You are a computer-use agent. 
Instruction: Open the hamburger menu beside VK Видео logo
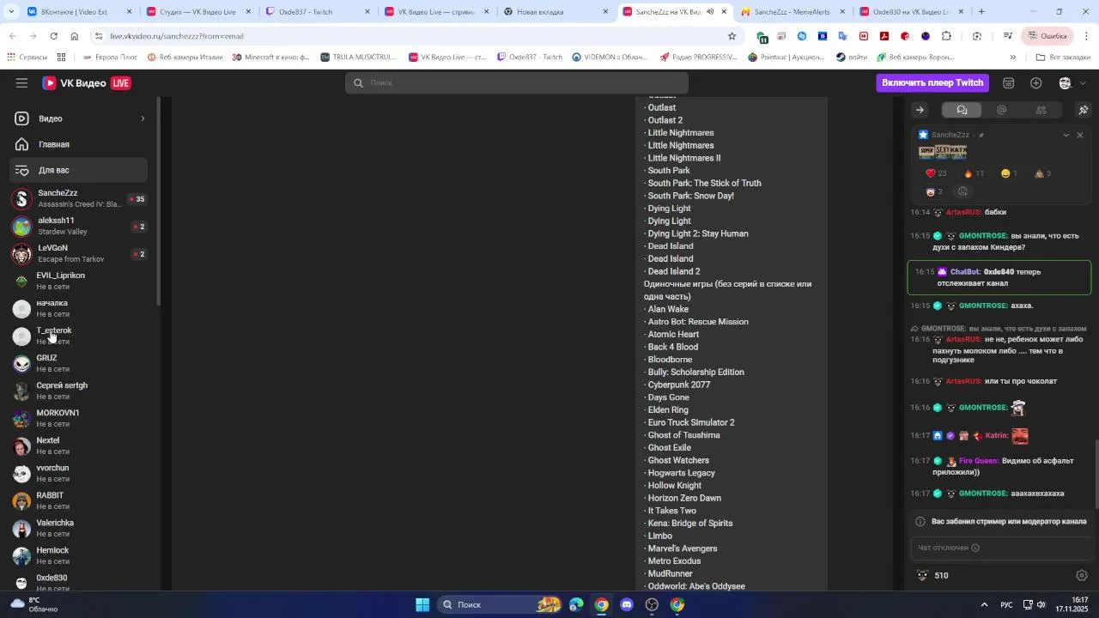pos(21,83)
